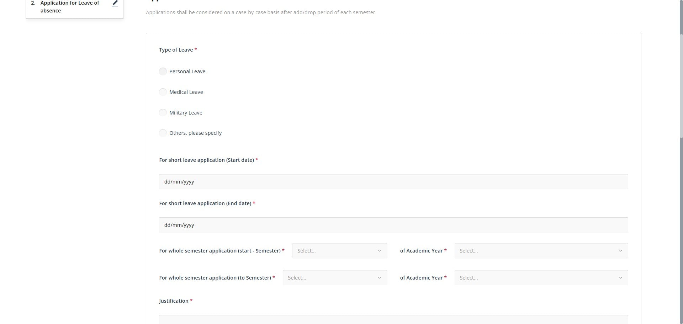Open Academic Year dropdown for to Semester
Viewport: 683px width, 324px height.
tap(541, 278)
